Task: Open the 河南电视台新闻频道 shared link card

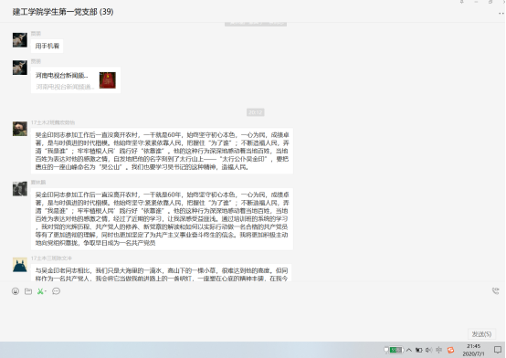Action: (76, 80)
